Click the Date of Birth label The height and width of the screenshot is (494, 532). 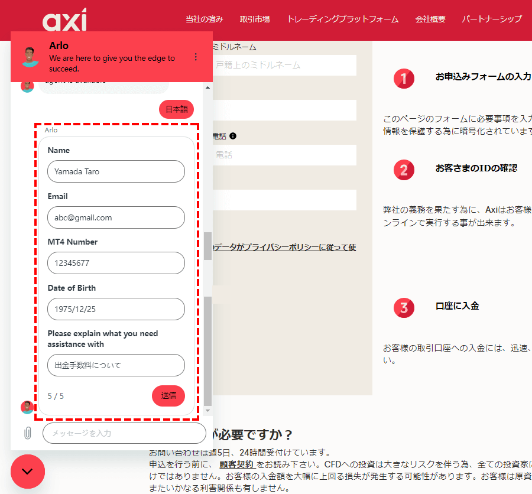(x=72, y=288)
